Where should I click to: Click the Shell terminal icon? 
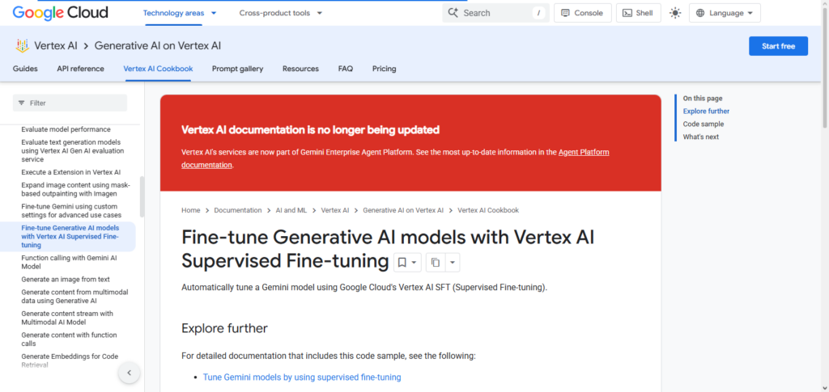pos(627,13)
